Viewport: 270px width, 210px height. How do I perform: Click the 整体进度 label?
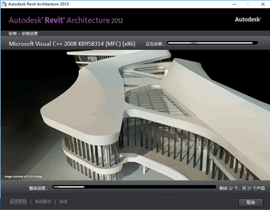(x=38, y=188)
